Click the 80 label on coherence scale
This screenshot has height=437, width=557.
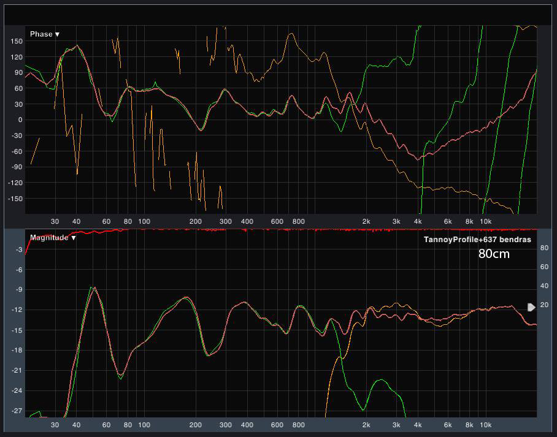coord(544,248)
